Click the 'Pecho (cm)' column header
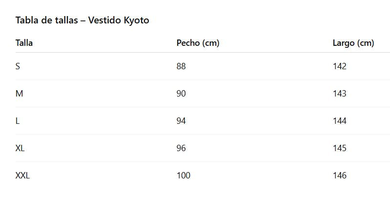 (x=198, y=43)
